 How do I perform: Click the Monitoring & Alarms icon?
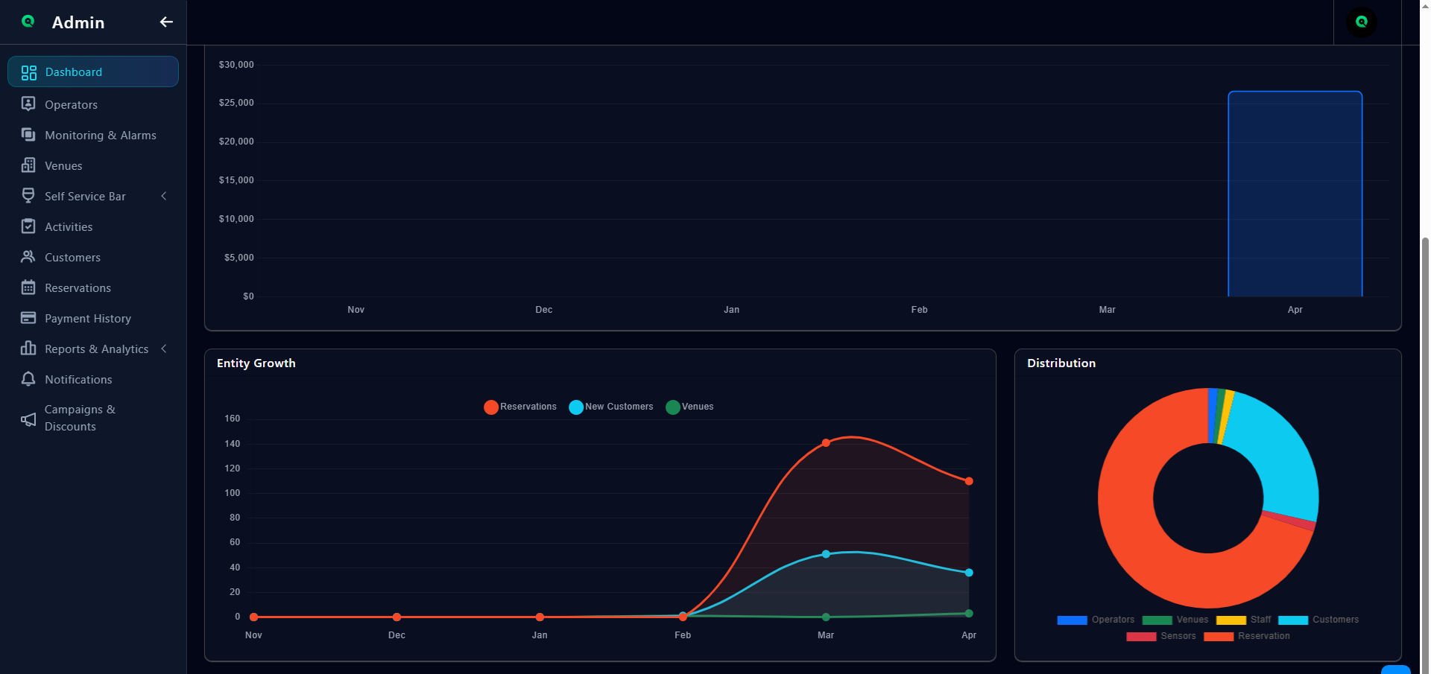click(x=28, y=135)
